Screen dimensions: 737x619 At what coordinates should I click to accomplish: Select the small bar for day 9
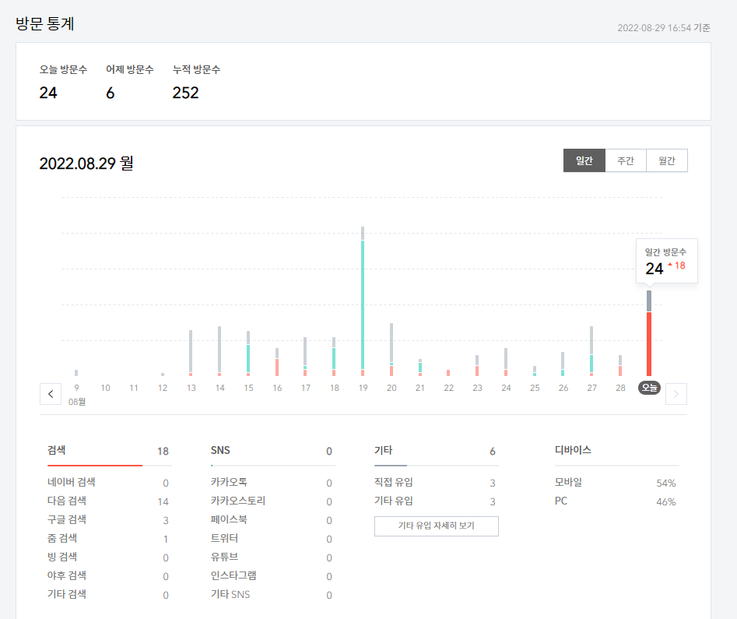coord(76,373)
